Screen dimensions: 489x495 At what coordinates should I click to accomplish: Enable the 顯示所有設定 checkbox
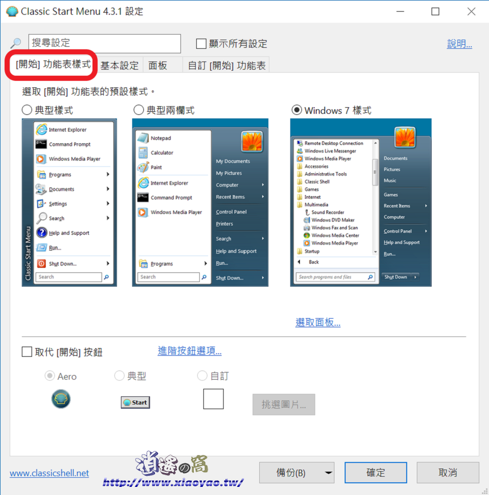201,44
